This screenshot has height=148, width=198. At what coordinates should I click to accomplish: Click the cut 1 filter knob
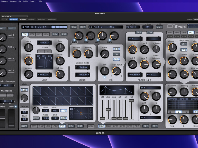click(132, 49)
